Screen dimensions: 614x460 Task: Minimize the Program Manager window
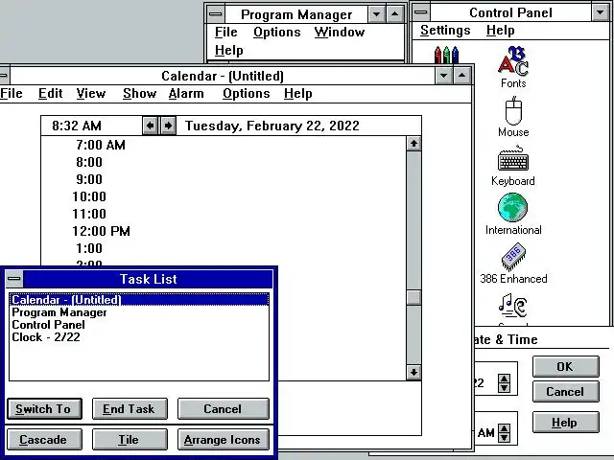point(377,14)
